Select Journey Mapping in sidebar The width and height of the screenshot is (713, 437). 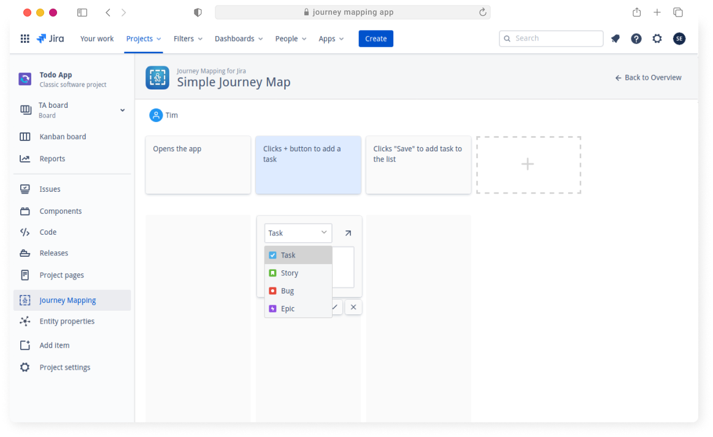pos(72,300)
